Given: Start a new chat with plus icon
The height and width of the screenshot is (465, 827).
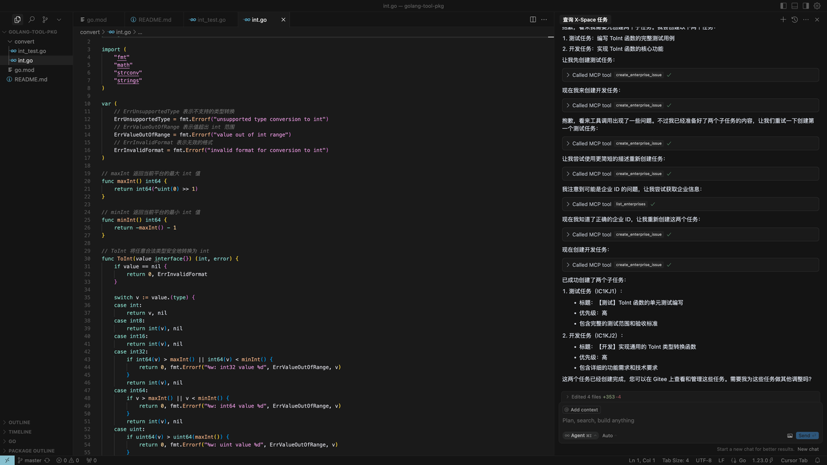Looking at the screenshot, I should [x=783, y=19].
